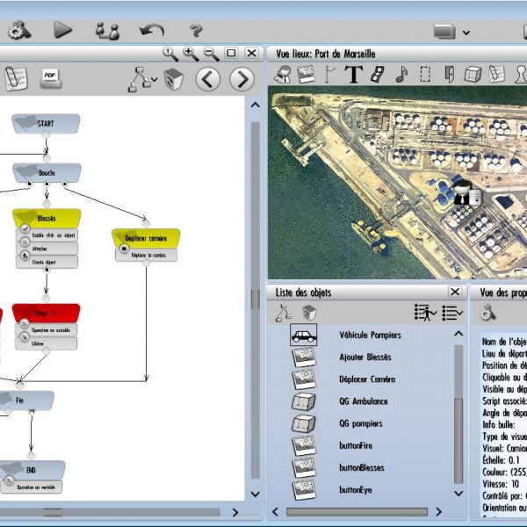Screen dimensions: 527x527
Task: Add an image to the location view
Action: tap(307, 74)
